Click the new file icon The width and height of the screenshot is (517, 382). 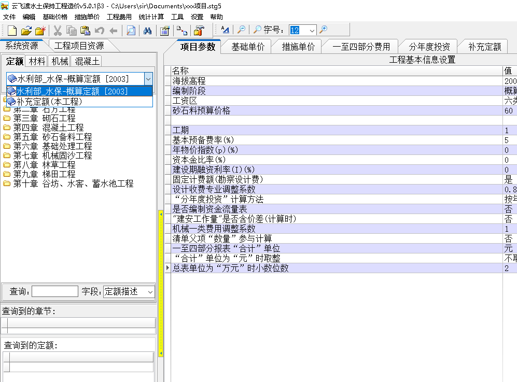tap(12, 31)
